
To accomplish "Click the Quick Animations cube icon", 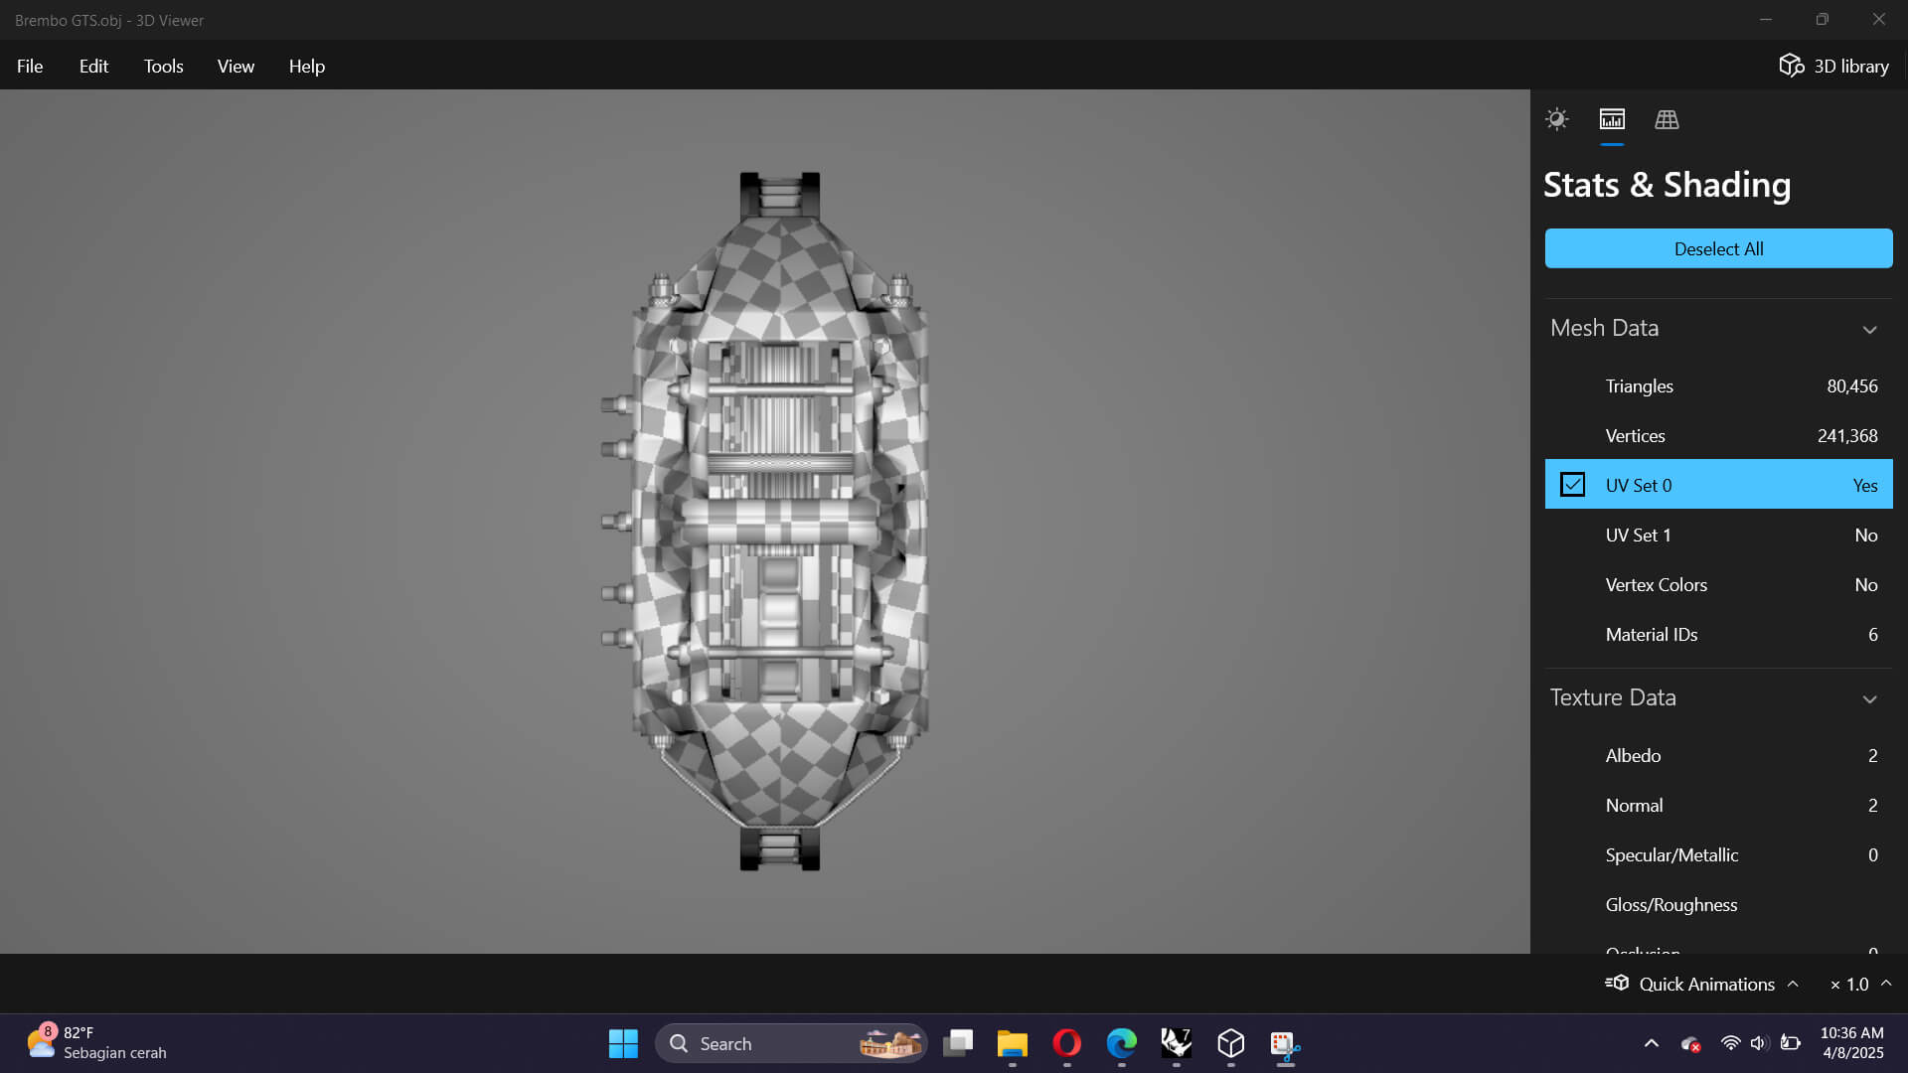I will (x=1617, y=984).
